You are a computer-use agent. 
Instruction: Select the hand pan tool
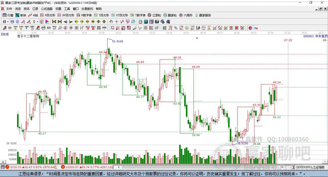click(111, 22)
